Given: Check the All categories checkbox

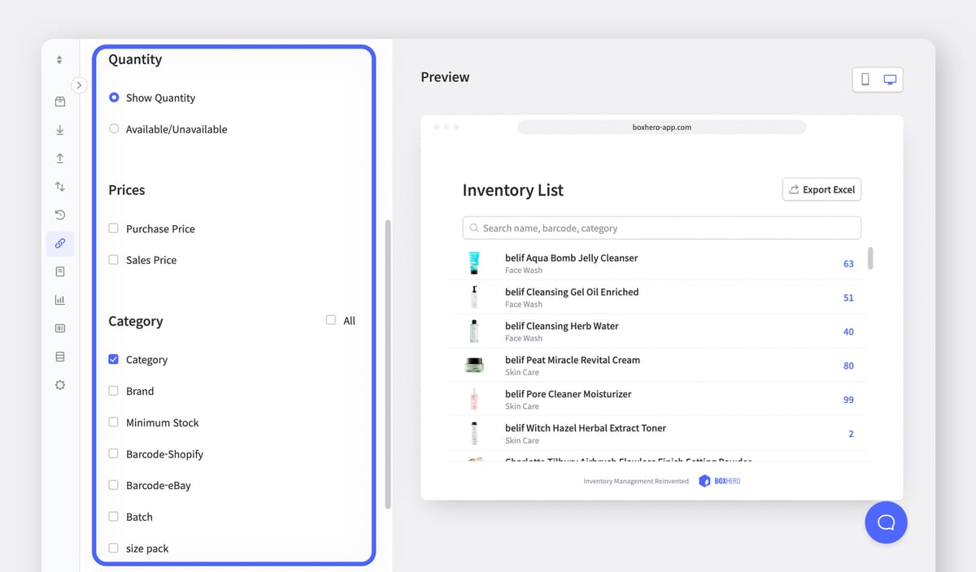Looking at the screenshot, I should click(331, 320).
